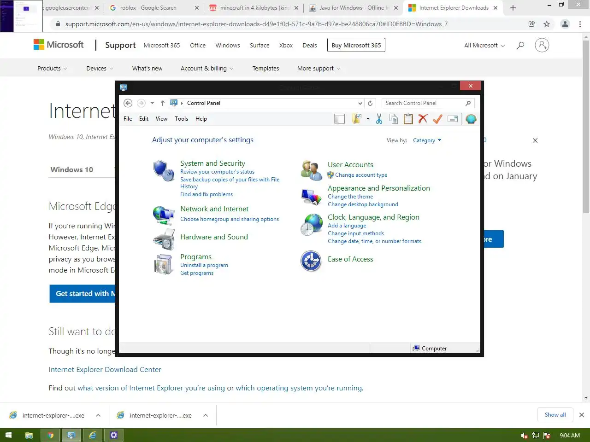Open the Help menu in Control Panel
Viewport: 590px width, 442px height.
click(201, 119)
